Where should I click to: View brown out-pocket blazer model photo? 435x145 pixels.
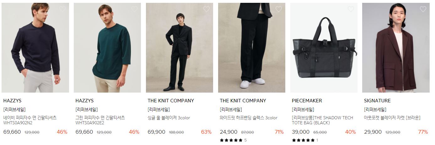pyautogui.click(x=396, y=48)
